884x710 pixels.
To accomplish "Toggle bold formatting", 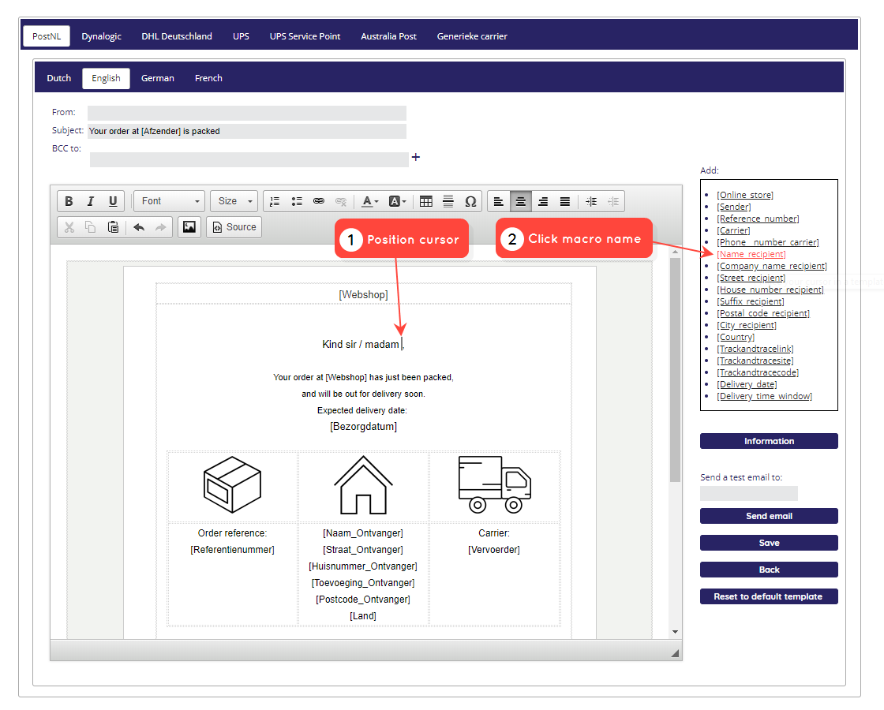I will pyautogui.click(x=69, y=201).
